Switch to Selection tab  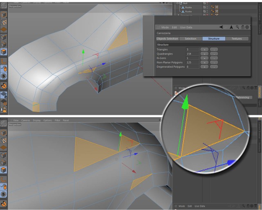pos(190,39)
